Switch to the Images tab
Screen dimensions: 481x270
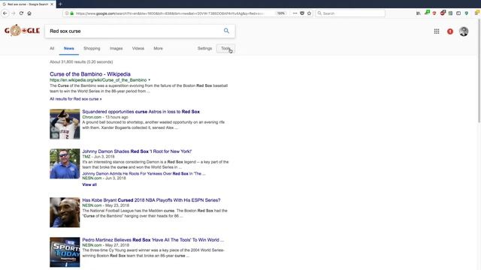116,48
